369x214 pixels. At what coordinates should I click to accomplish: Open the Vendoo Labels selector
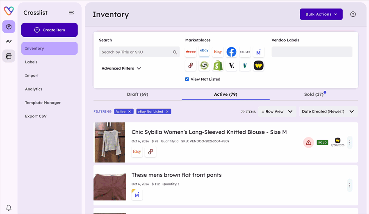(x=312, y=52)
